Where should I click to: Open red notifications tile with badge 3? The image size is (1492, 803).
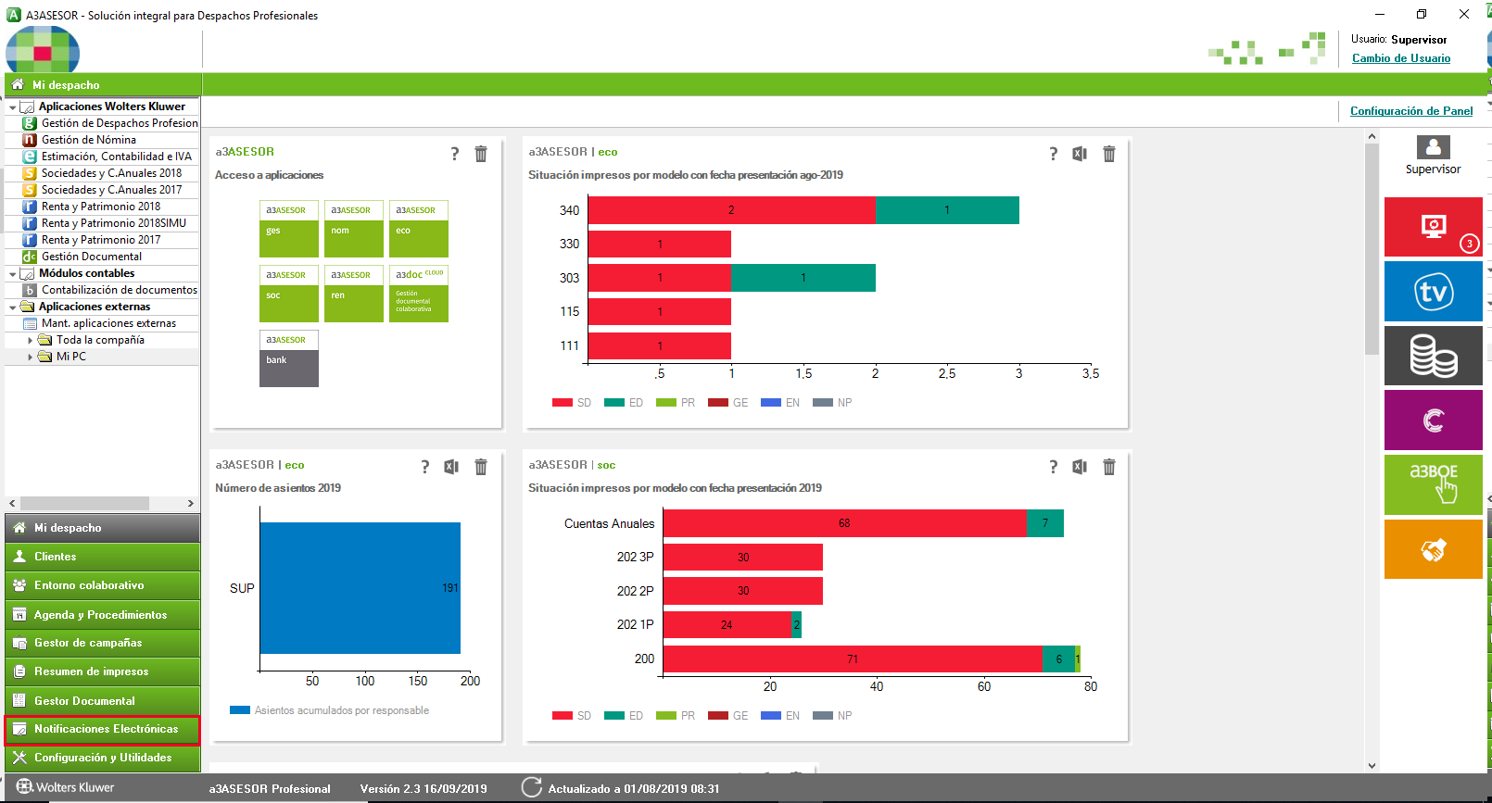1434,227
